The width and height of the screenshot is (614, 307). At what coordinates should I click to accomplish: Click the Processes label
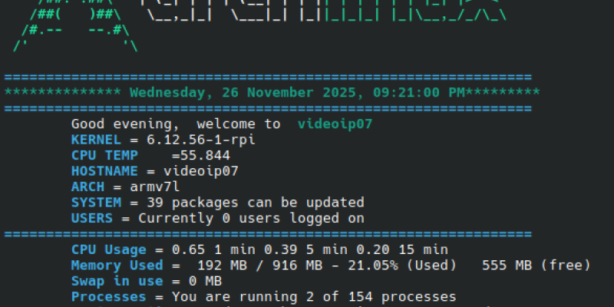[109, 296]
